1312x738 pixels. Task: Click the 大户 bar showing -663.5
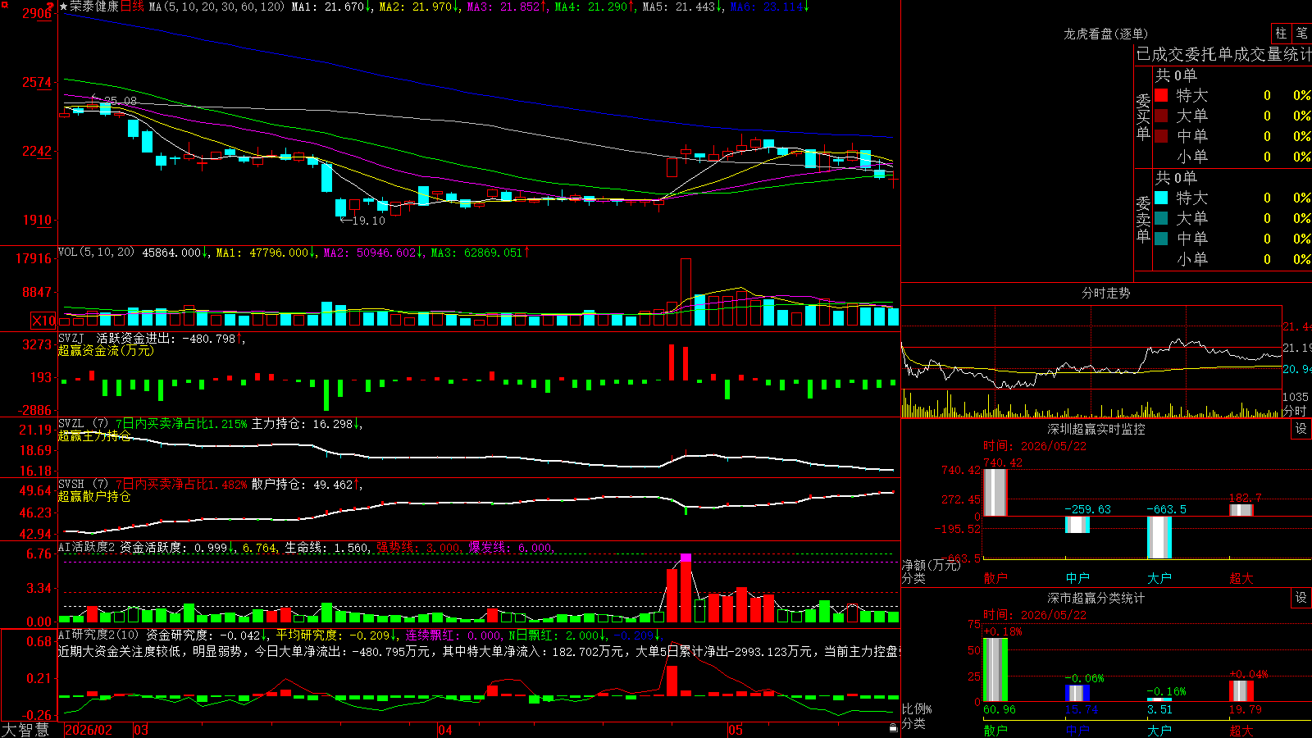1159,537
